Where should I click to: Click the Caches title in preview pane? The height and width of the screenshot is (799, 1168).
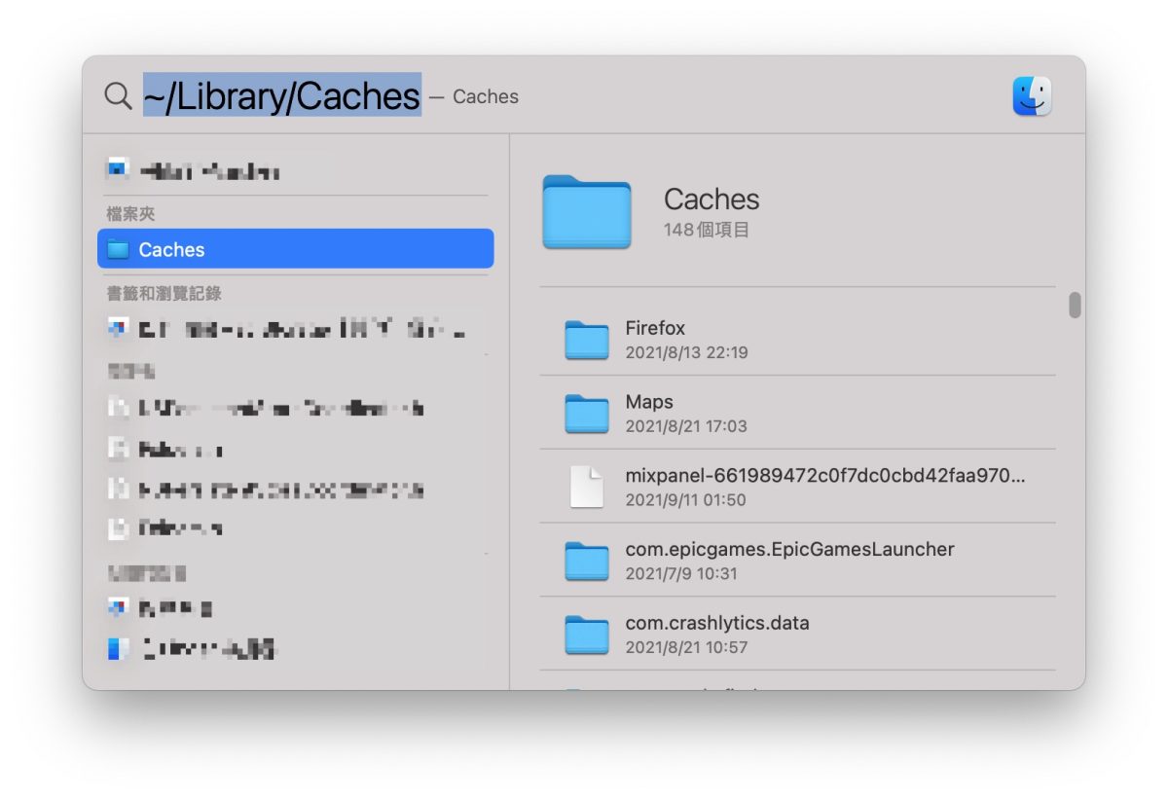712,199
